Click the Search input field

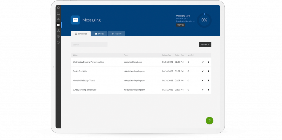(89, 45)
